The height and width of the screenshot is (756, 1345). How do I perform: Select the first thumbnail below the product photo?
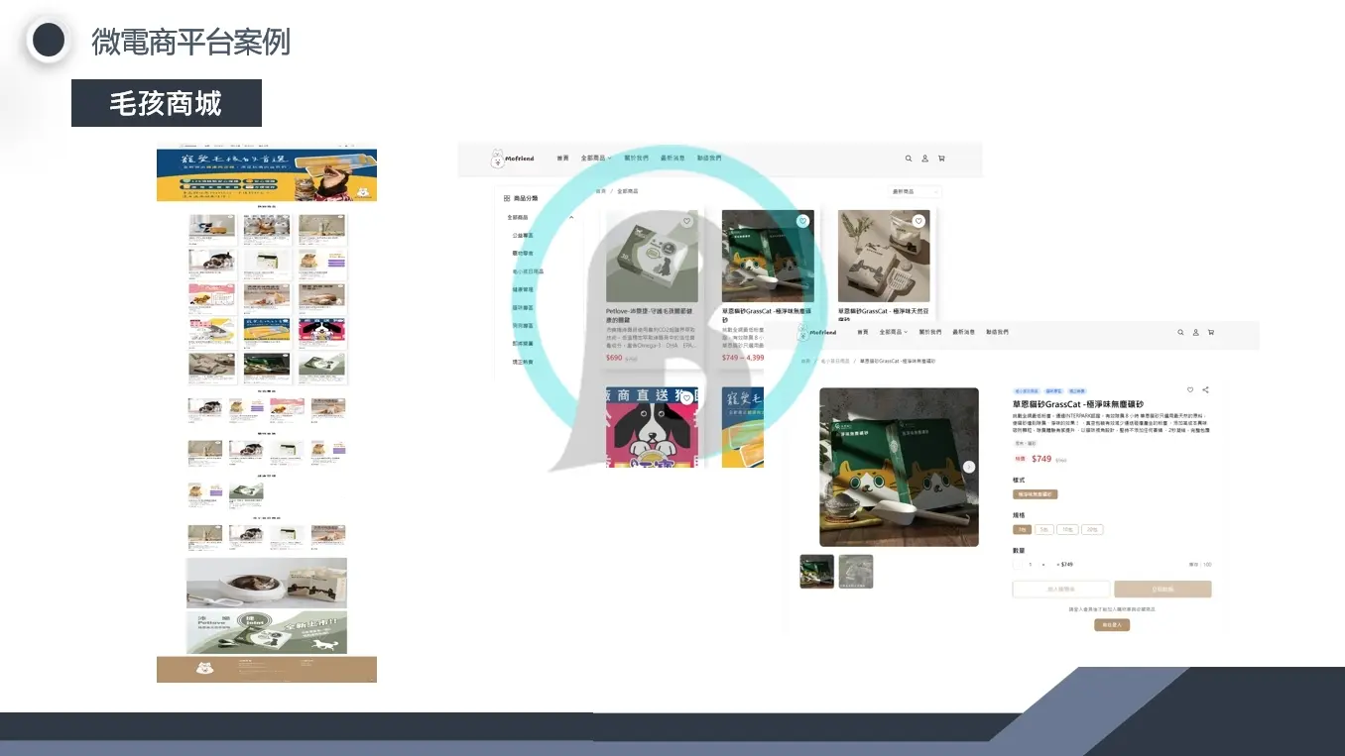point(817,572)
